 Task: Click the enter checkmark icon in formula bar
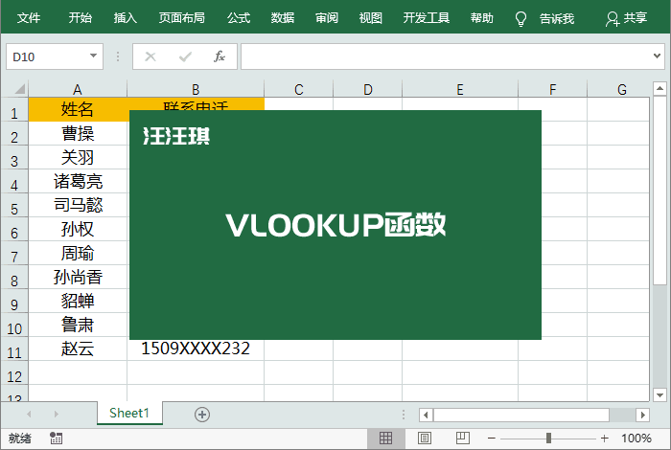coord(185,56)
